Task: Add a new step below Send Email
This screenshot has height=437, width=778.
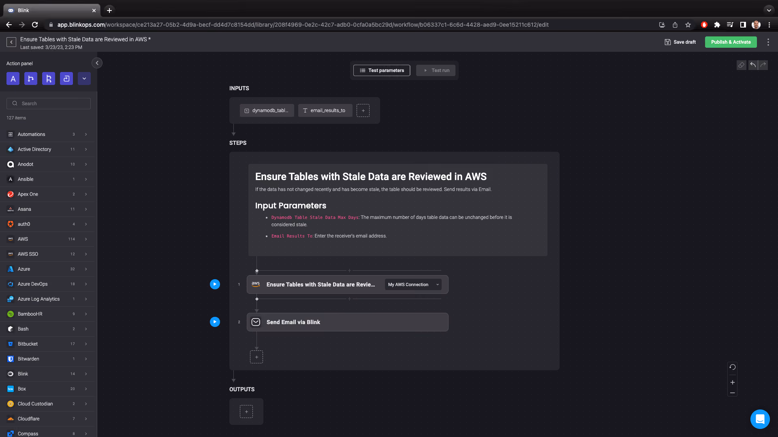Action: pyautogui.click(x=256, y=357)
